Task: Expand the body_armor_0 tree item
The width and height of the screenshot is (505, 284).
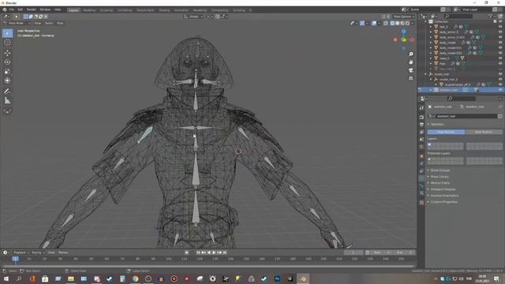Action: click(431, 32)
